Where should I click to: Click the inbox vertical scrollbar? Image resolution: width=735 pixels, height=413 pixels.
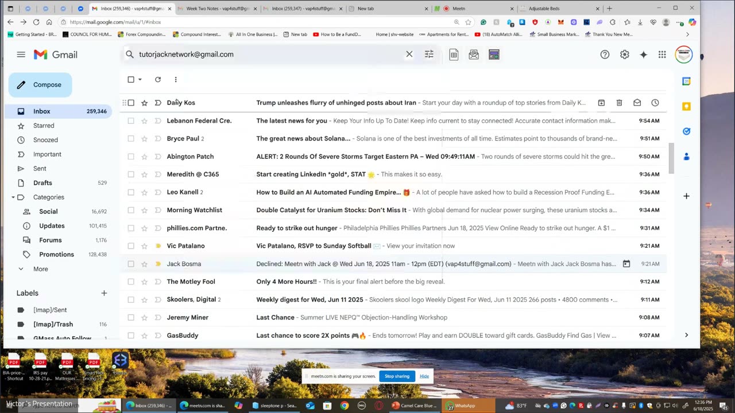click(671, 159)
